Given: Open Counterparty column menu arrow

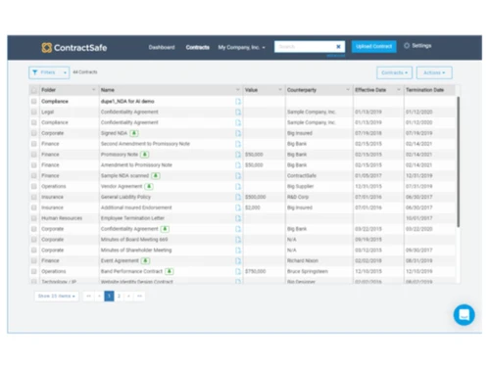Looking at the screenshot, I should tap(348, 90).
